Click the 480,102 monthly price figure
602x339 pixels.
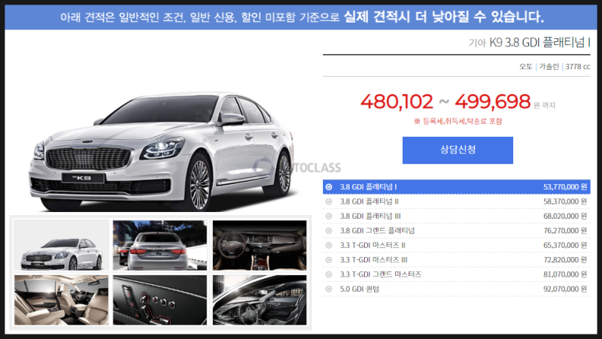(x=397, y=101)
